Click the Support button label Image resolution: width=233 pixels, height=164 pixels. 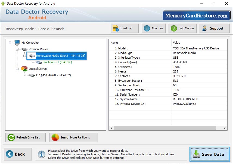(216, 28)
